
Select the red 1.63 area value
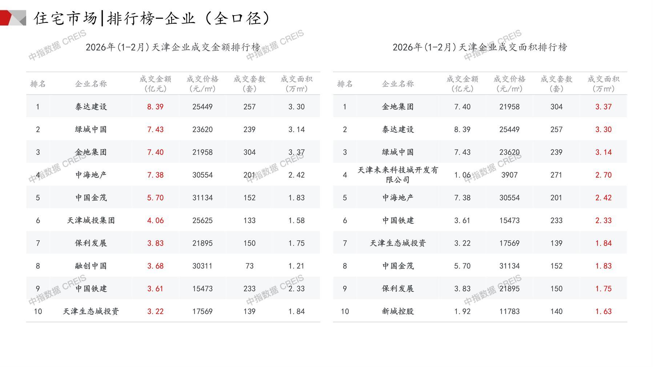click(603, 311)
